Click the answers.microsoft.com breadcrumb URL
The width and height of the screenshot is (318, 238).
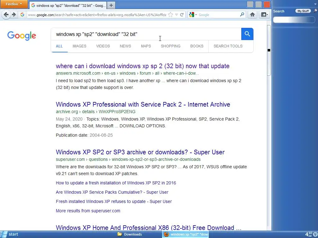pos(127,73)
